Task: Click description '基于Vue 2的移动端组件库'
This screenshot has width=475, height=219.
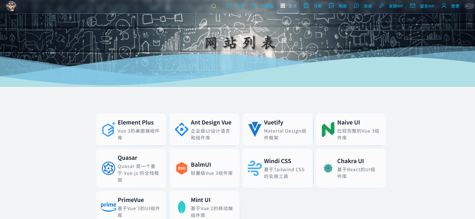Action: [212, 212]
